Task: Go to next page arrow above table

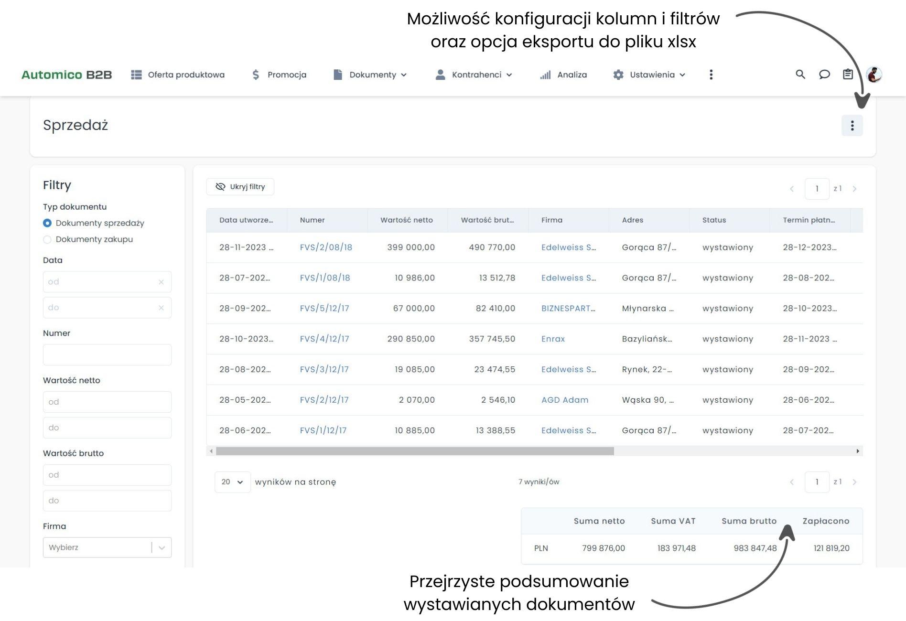Action: point(854,189)
